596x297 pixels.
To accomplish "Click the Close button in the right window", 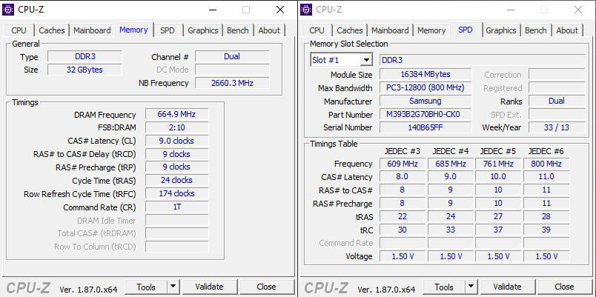I will point(564,287).
